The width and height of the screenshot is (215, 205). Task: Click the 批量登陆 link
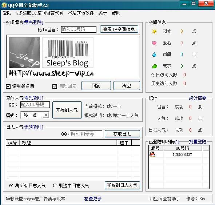[x=198, y=141]
